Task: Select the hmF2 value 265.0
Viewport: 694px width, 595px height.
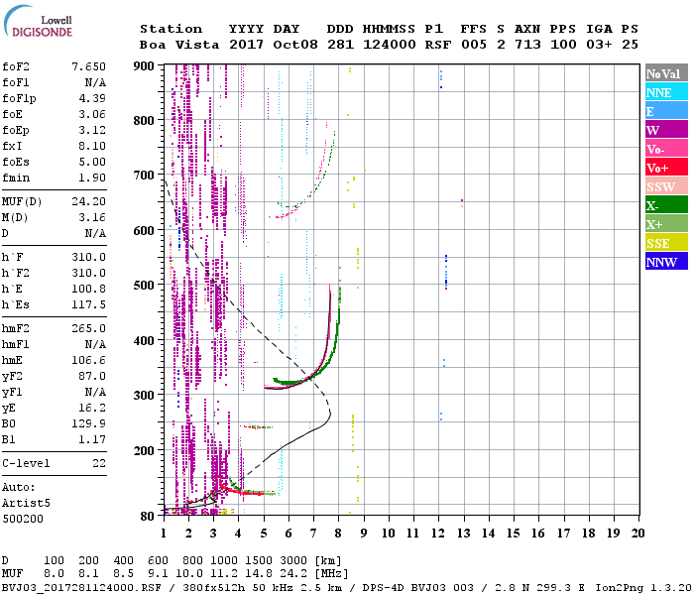Action: click(88, 328)
